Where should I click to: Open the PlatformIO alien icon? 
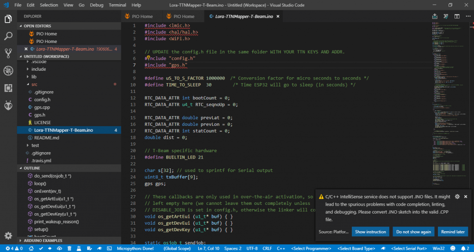click(8, 105)
